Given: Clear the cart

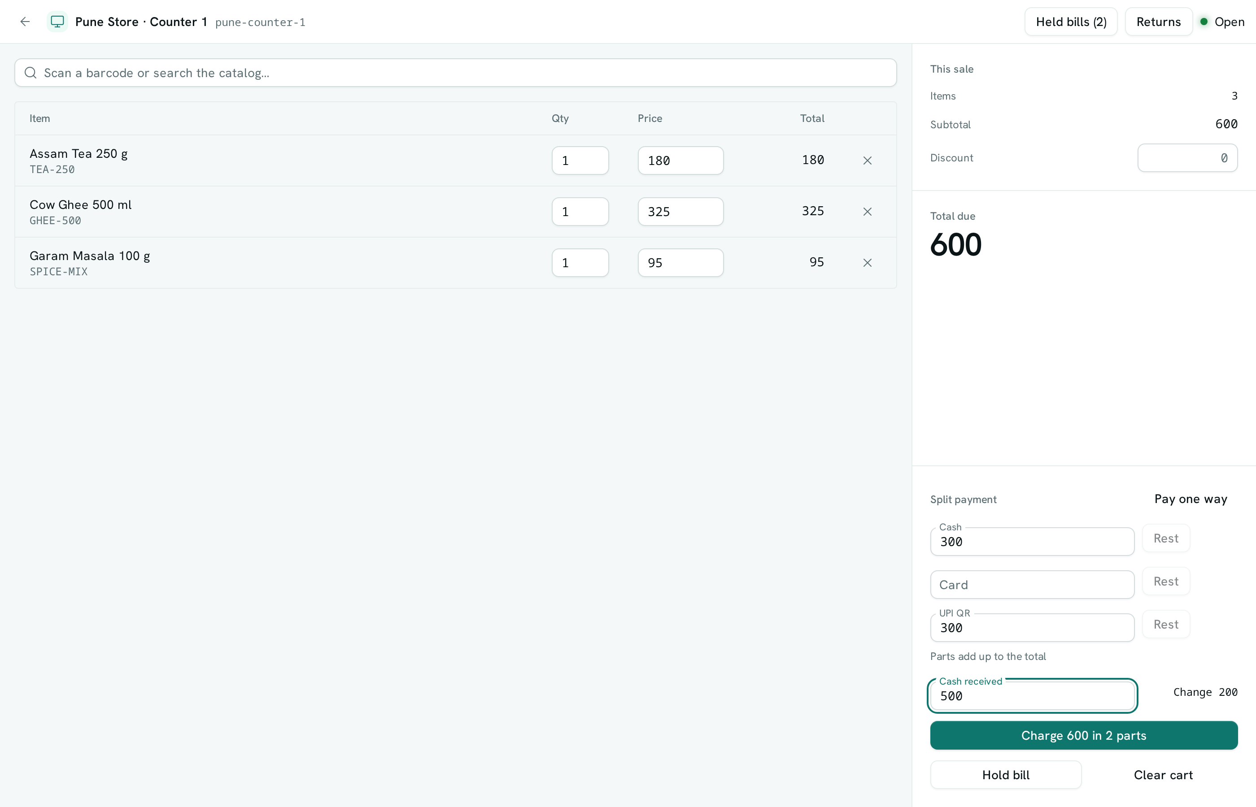Looking at the screenshot, I should 1163,775.
